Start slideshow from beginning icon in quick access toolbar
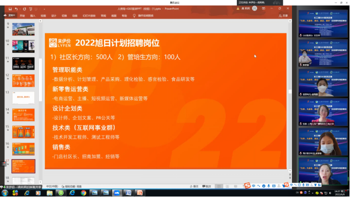This screenshot has height=197, width=350. pyautogui.click(x=31, y=9)
